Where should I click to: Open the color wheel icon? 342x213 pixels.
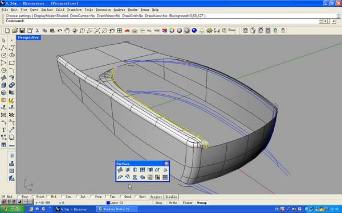(172, 31)
